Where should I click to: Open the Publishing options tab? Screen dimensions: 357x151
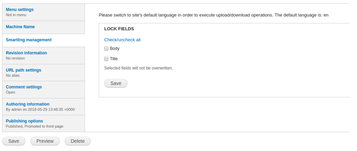point(24,121)
